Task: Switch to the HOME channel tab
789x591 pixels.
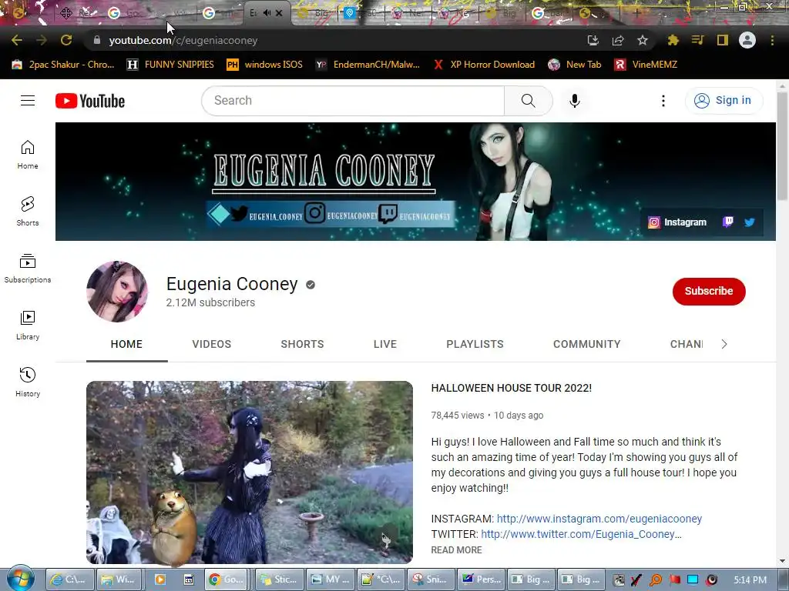Action: [x=126, y=344]
